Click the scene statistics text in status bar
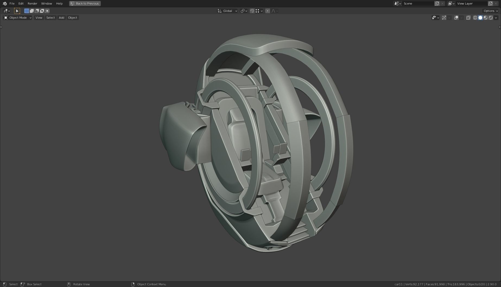This screenshot has width=501, height=287. point(445,284)
